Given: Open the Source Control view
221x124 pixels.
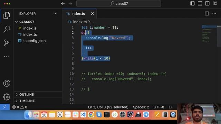Looking at the screenshot, I should pos(7,43).
